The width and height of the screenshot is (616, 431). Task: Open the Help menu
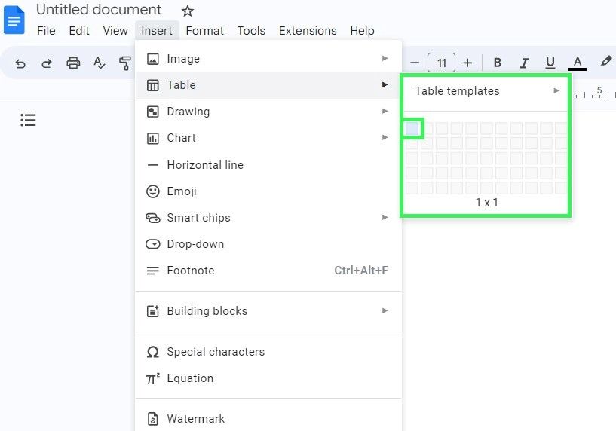[x=362, y=31]
